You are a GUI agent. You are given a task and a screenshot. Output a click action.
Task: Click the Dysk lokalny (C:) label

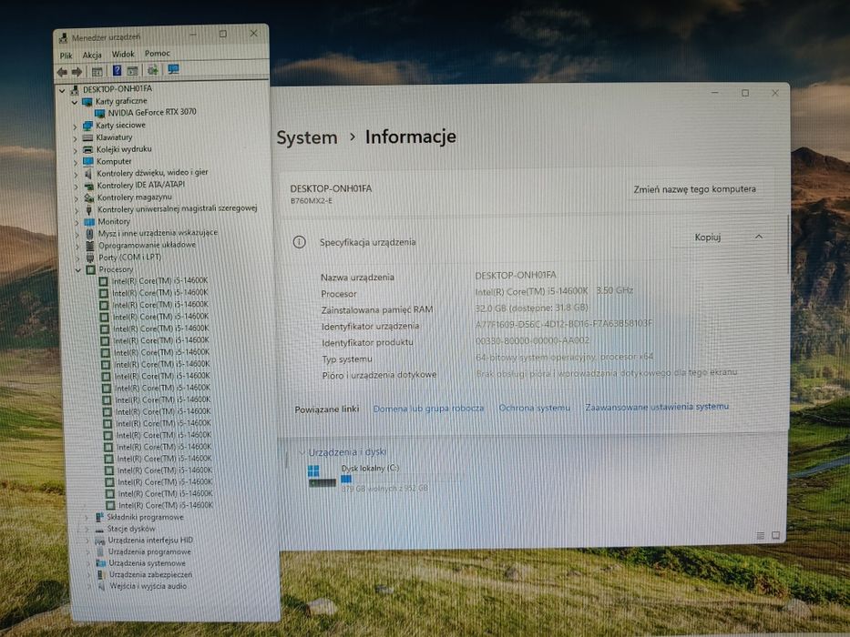pyautogui.click(x=370, y=468)
